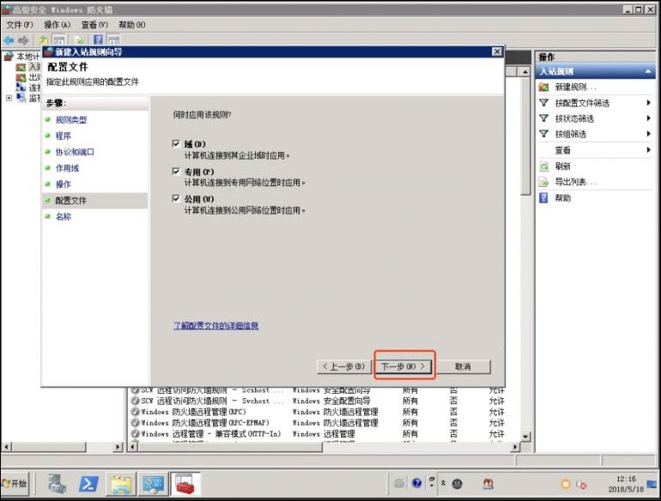Viewport: 661px width, 501px height.
Task: Collapse the 入站规则 actions section
Action: point(649,72)
